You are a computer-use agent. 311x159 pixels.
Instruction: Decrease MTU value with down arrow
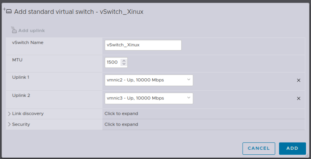124,64
